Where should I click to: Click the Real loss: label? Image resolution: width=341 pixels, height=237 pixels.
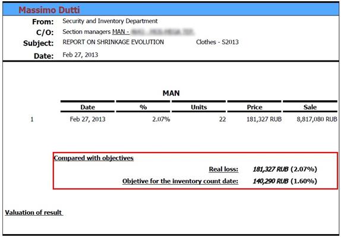coord(223,169)
